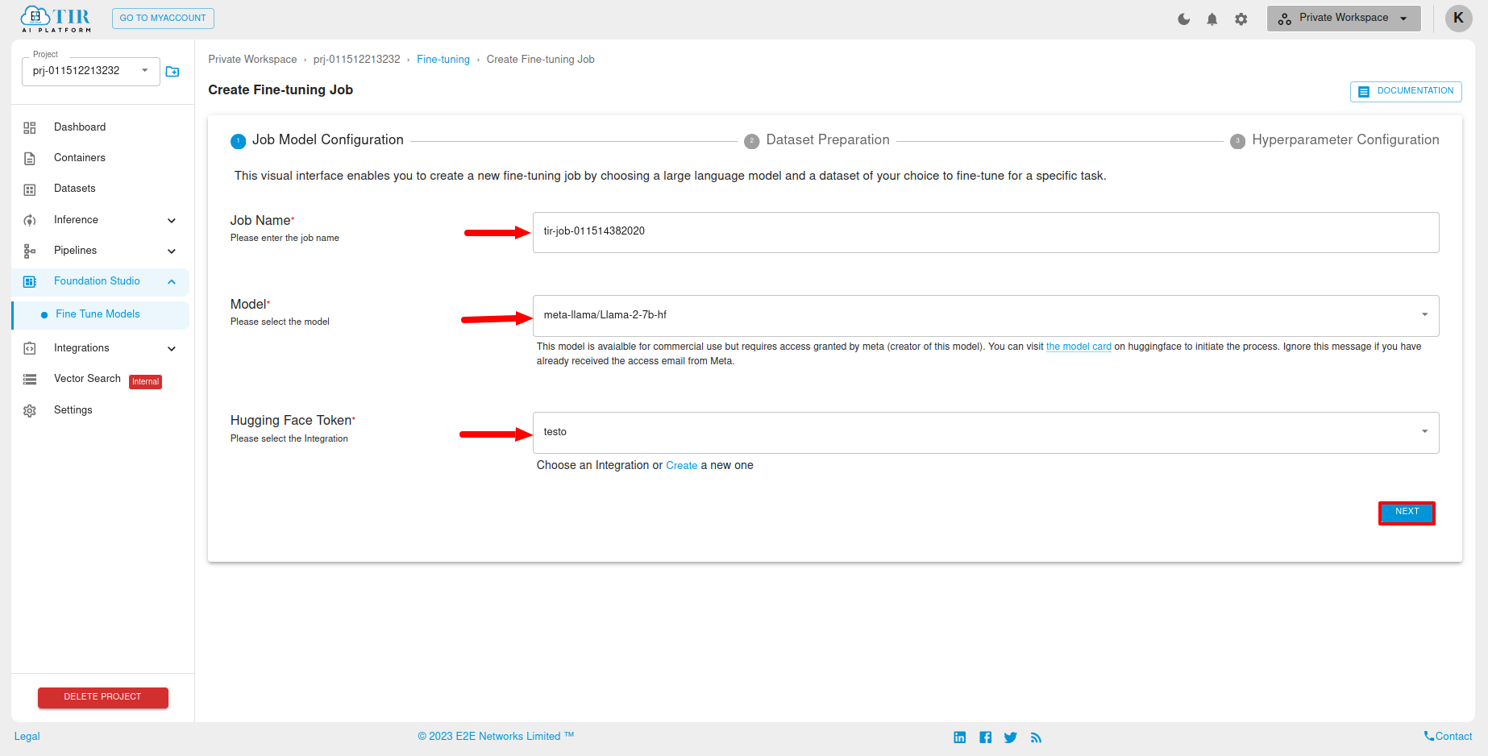Open the Hugging Face Token dropdown
The image size is (1488, 756).
click(986, 432)
